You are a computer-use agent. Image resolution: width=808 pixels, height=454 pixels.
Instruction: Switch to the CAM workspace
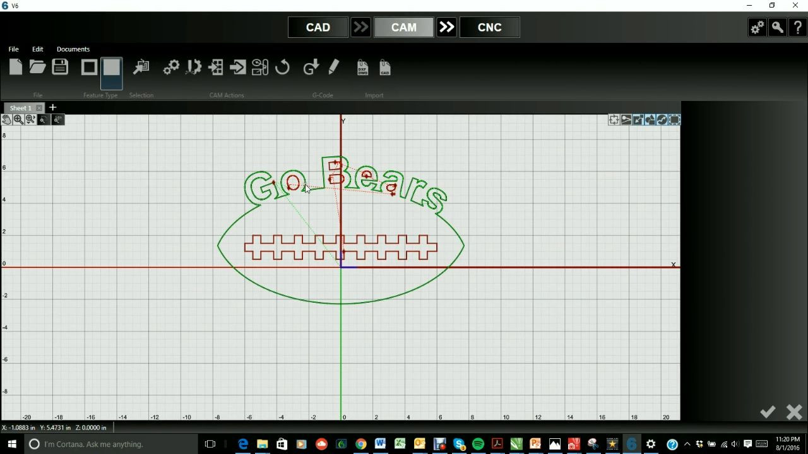(x=404, y=27)
